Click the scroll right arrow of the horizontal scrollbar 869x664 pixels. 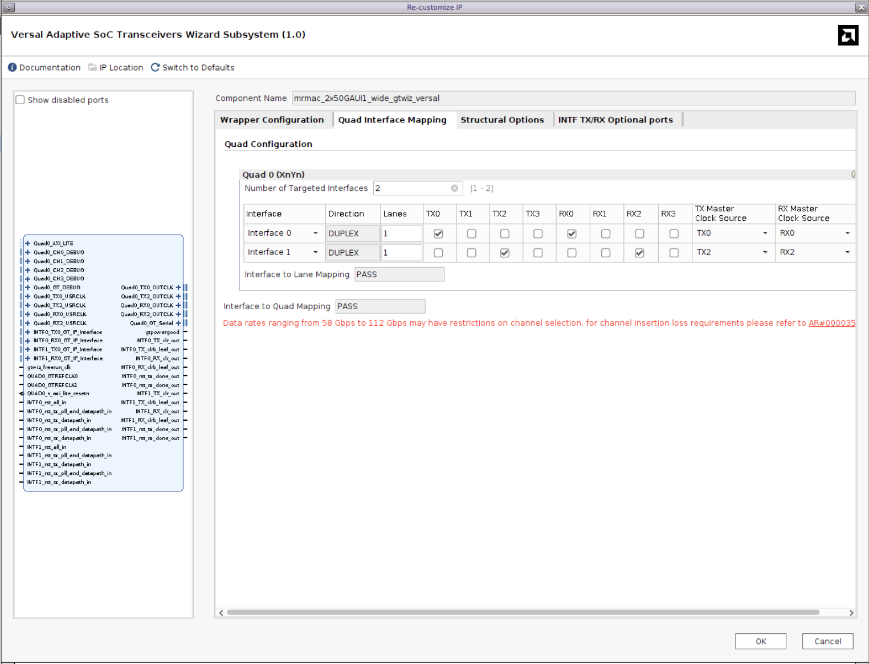click(851, 613)
